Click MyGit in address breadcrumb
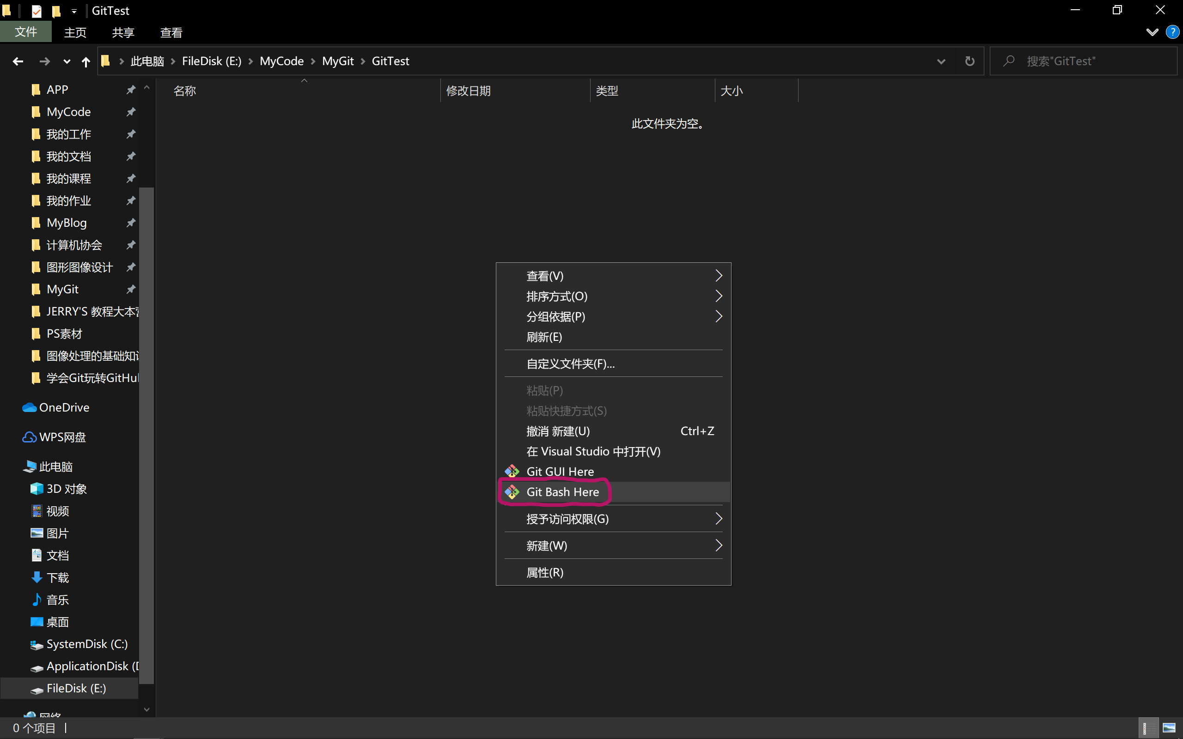 (x=338, y=61)
